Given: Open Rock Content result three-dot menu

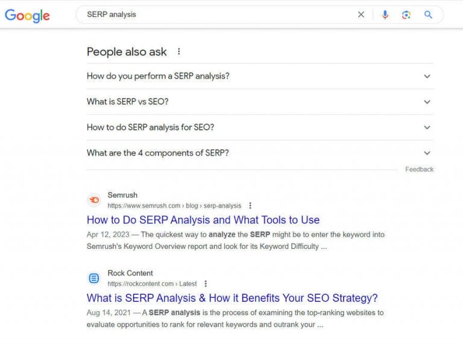Looking at the screenshot, I should pos(206,283).
